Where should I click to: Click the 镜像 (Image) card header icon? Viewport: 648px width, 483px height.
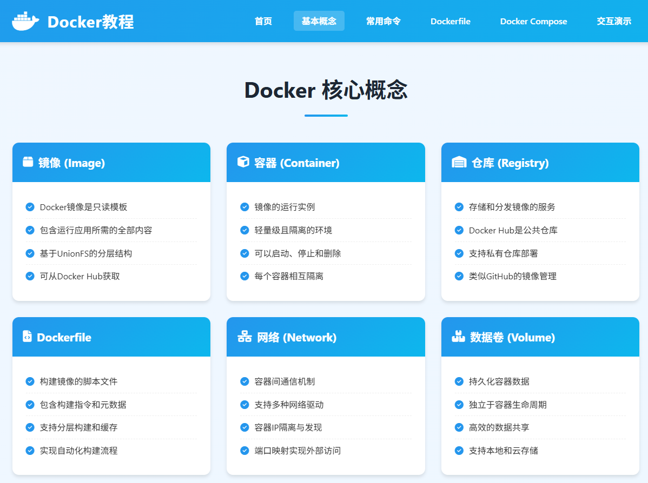click(28, 162)
